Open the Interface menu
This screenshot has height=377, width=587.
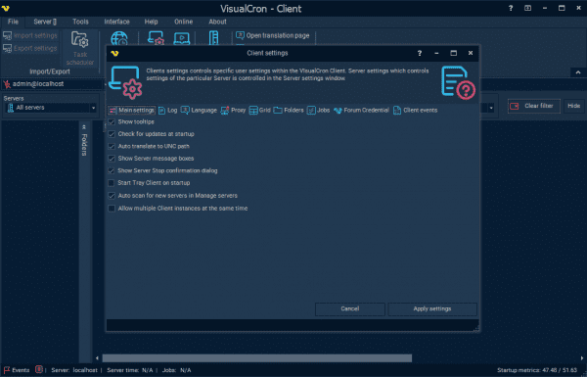(x=116, y=22)
